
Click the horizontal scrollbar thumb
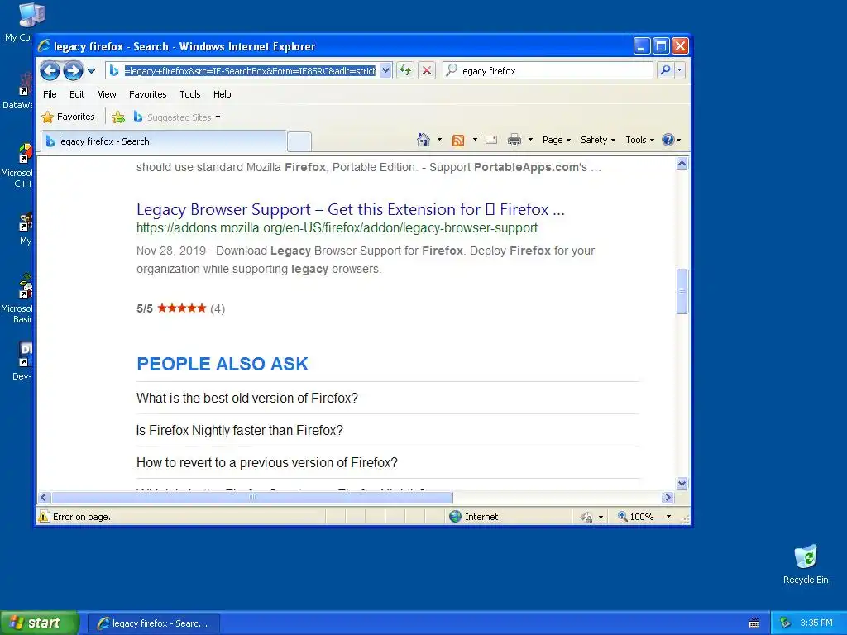(251, 497)
